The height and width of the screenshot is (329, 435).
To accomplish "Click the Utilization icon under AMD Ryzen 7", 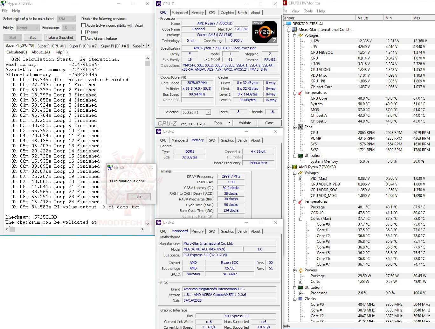I will pos(300,287).
